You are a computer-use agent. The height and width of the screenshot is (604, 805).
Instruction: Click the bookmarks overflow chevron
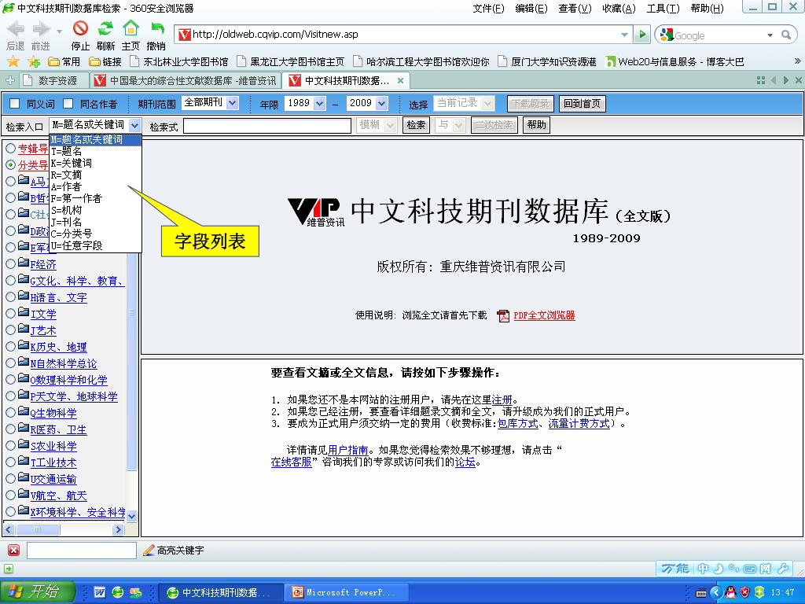click(797, 61)
